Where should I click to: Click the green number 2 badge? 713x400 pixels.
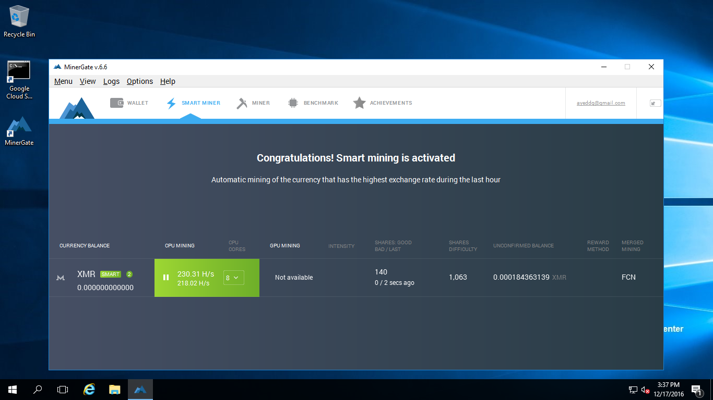[x=129, y=274]
